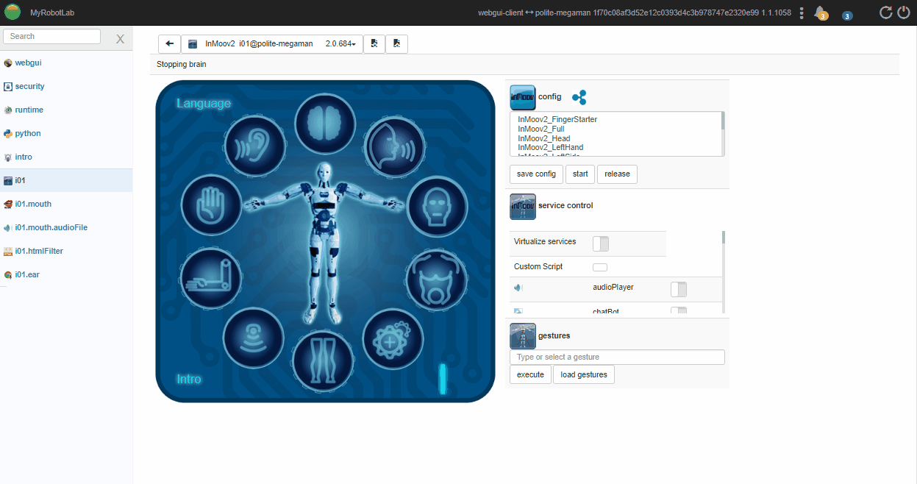Open the i01.mouth service in sidebar

33,204
